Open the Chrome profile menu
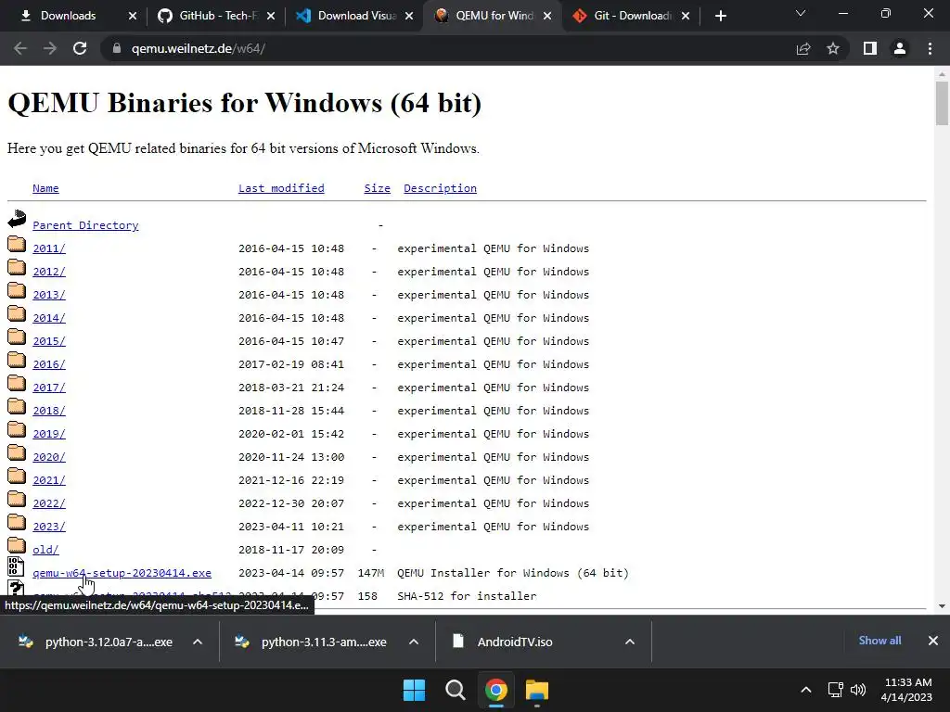The width and height of the screenshot is (950, 712). click(x=900, y=48)
